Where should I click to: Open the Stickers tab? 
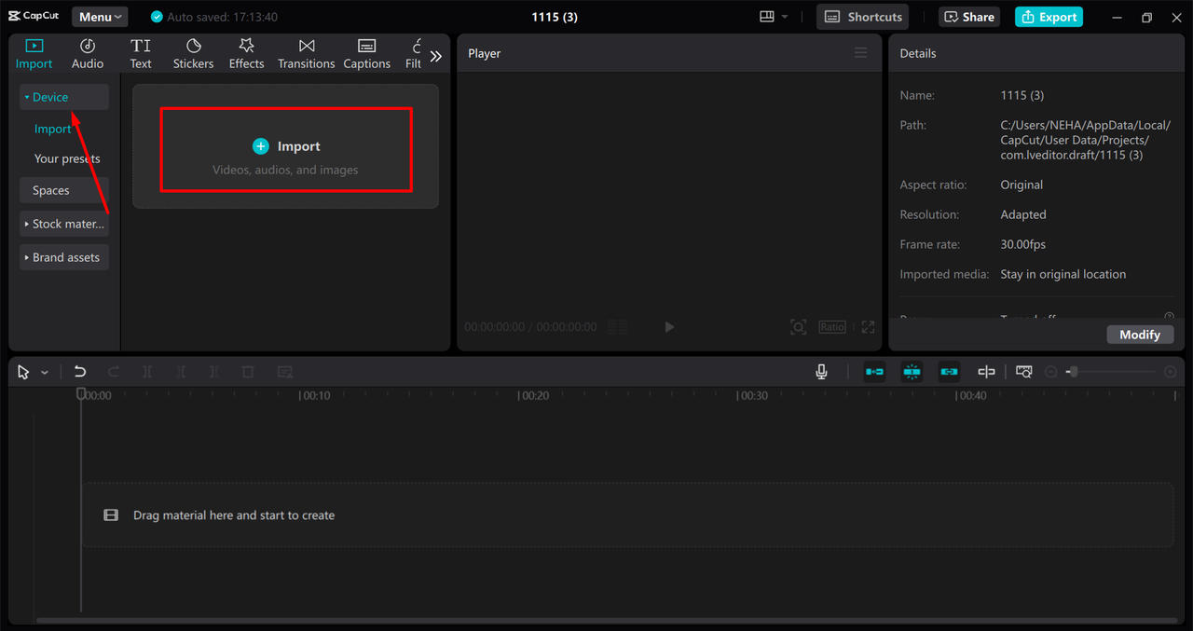pos(193,54)
